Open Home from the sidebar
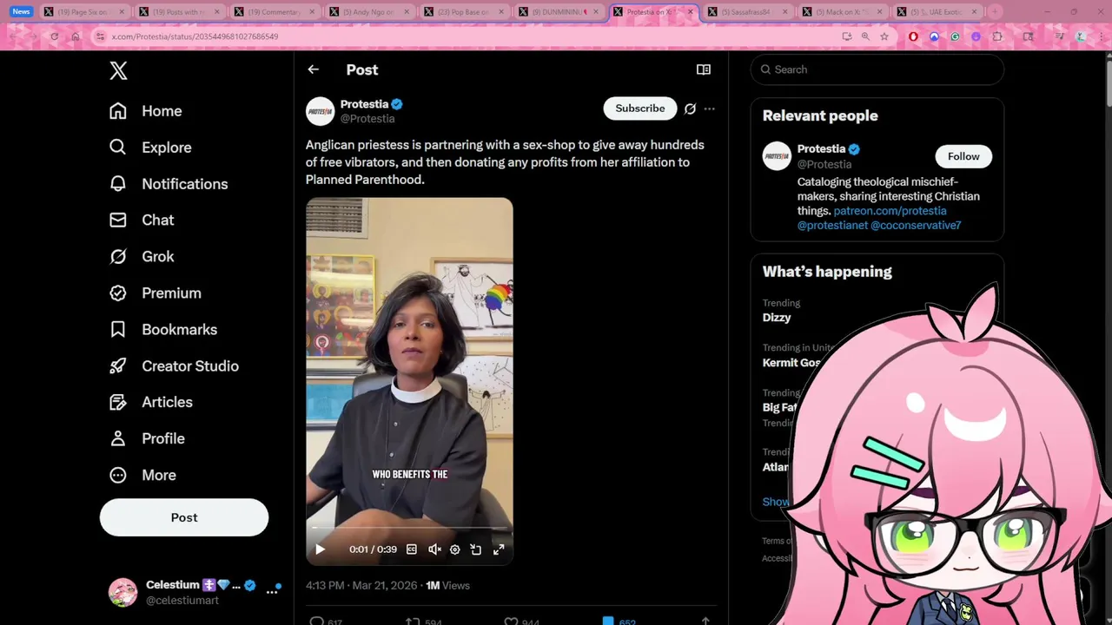Viewport: 1112px width, 625px height. (x=146, y=111)
